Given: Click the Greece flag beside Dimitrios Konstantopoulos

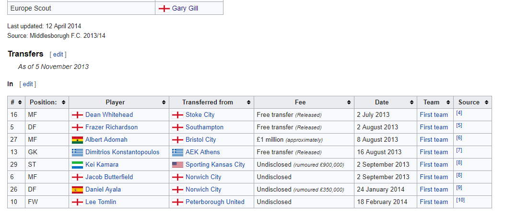Looking at the screenshot, I should coord(77,152).
